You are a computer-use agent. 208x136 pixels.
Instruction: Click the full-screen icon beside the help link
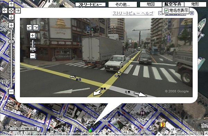[161, 13]
